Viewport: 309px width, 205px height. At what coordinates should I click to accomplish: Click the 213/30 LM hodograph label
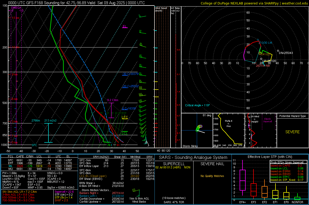point(265,43)
